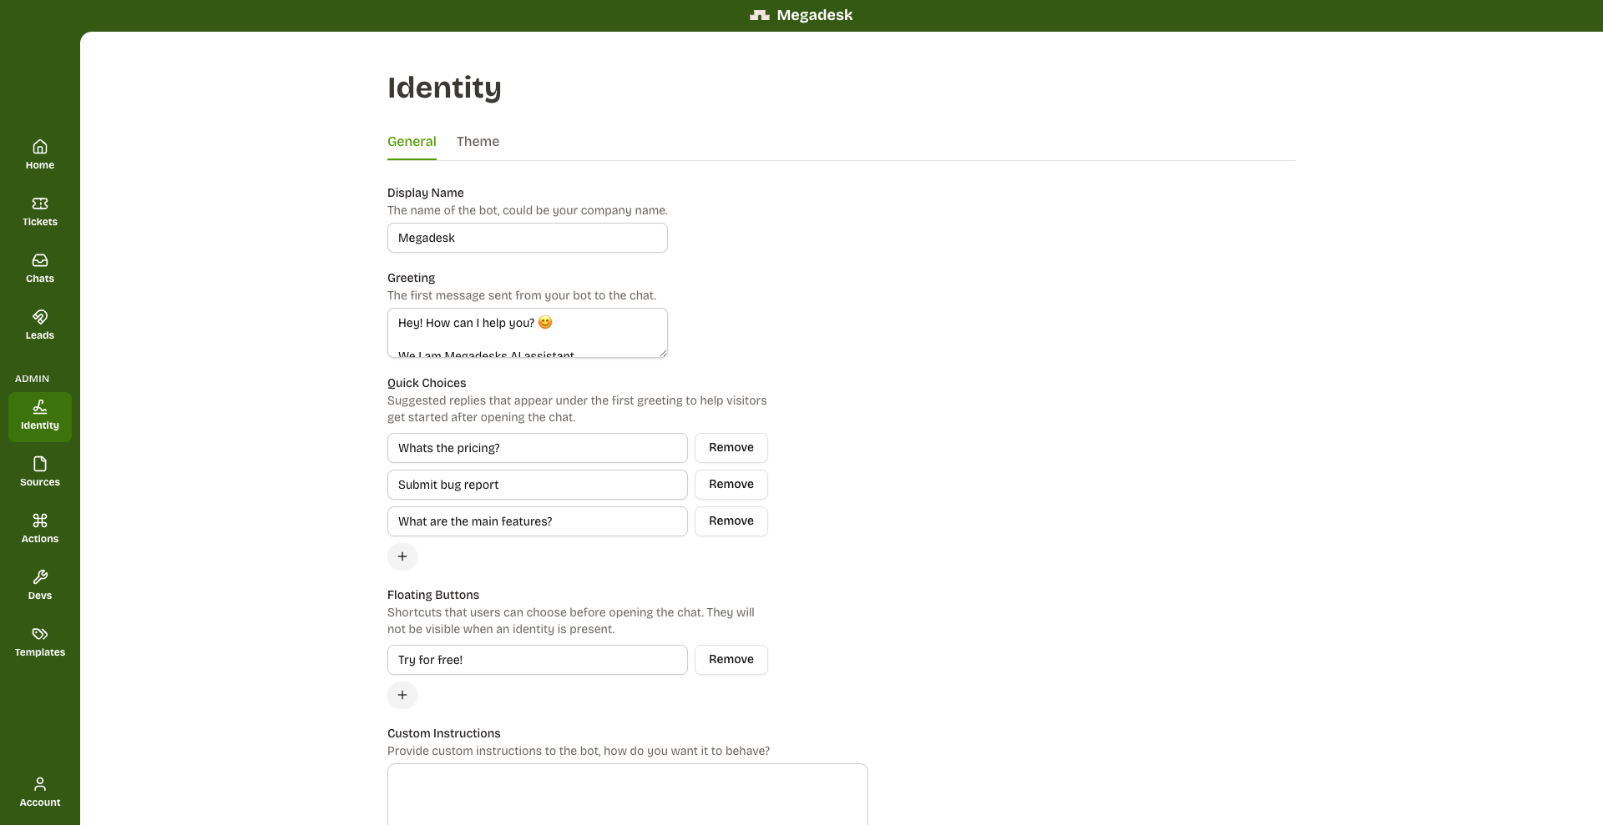Switch to the Theme tab

[x=478, y=142]
